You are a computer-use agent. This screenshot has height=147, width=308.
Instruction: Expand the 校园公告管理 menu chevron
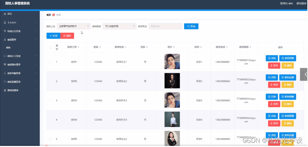pos(36,31)
